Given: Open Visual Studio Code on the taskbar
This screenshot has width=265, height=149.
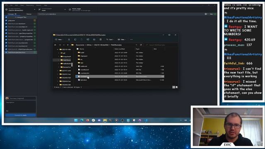Looking at the screenshot, I should point(146,120).
